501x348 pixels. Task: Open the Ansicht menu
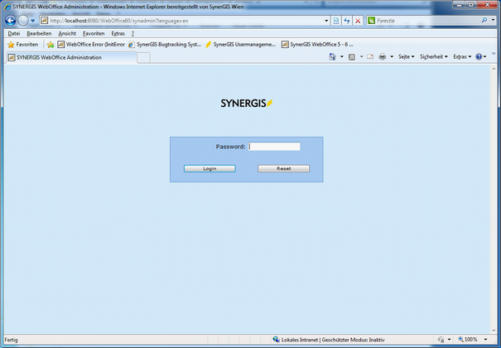[x=67, y=33]
